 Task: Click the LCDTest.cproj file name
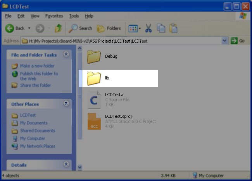tap(119, 116)
